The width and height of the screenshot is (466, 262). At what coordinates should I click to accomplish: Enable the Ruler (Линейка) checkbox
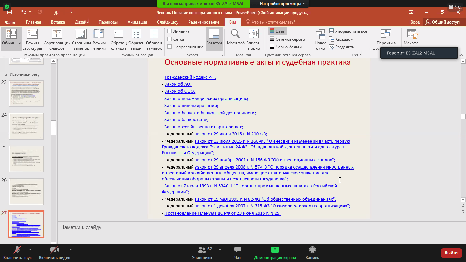coord(170,31)
